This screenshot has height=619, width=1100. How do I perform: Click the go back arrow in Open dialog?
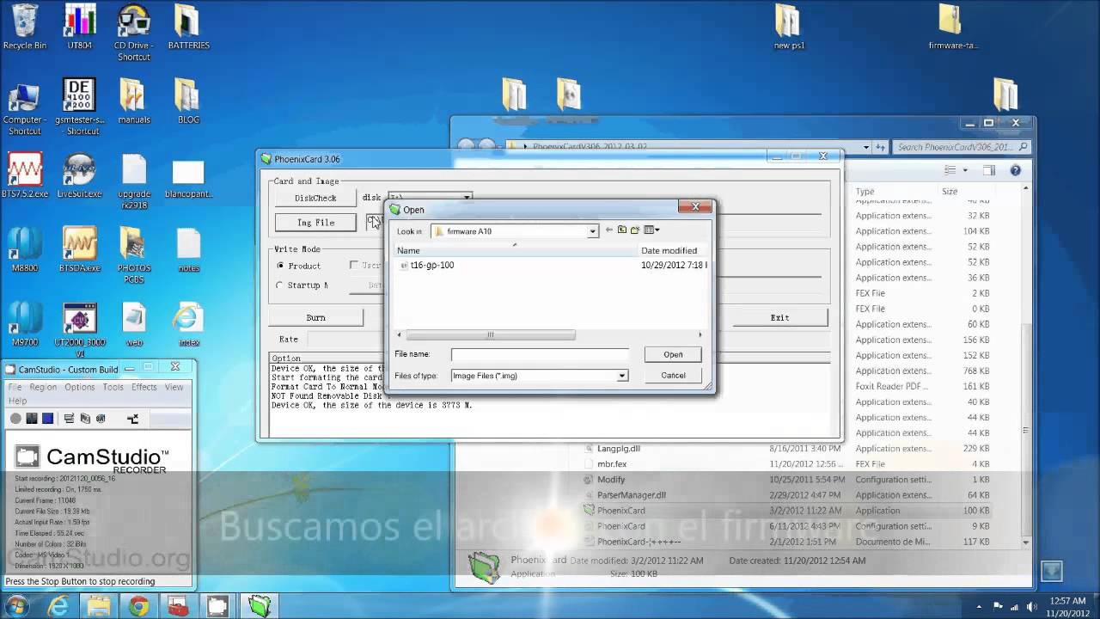608,230
